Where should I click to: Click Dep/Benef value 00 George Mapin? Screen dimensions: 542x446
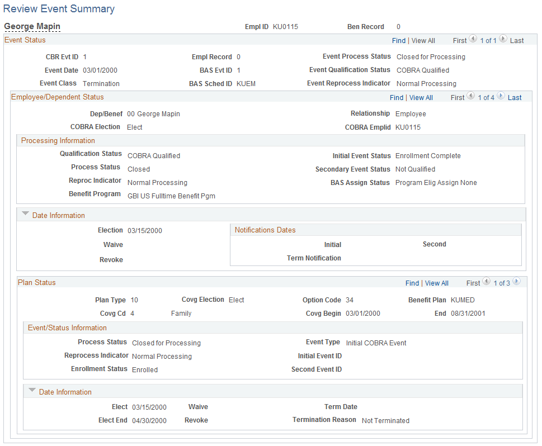153,113
